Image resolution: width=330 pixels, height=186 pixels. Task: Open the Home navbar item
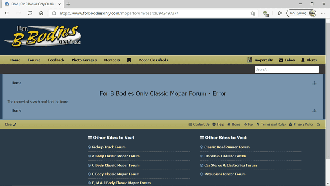point(15,60)
